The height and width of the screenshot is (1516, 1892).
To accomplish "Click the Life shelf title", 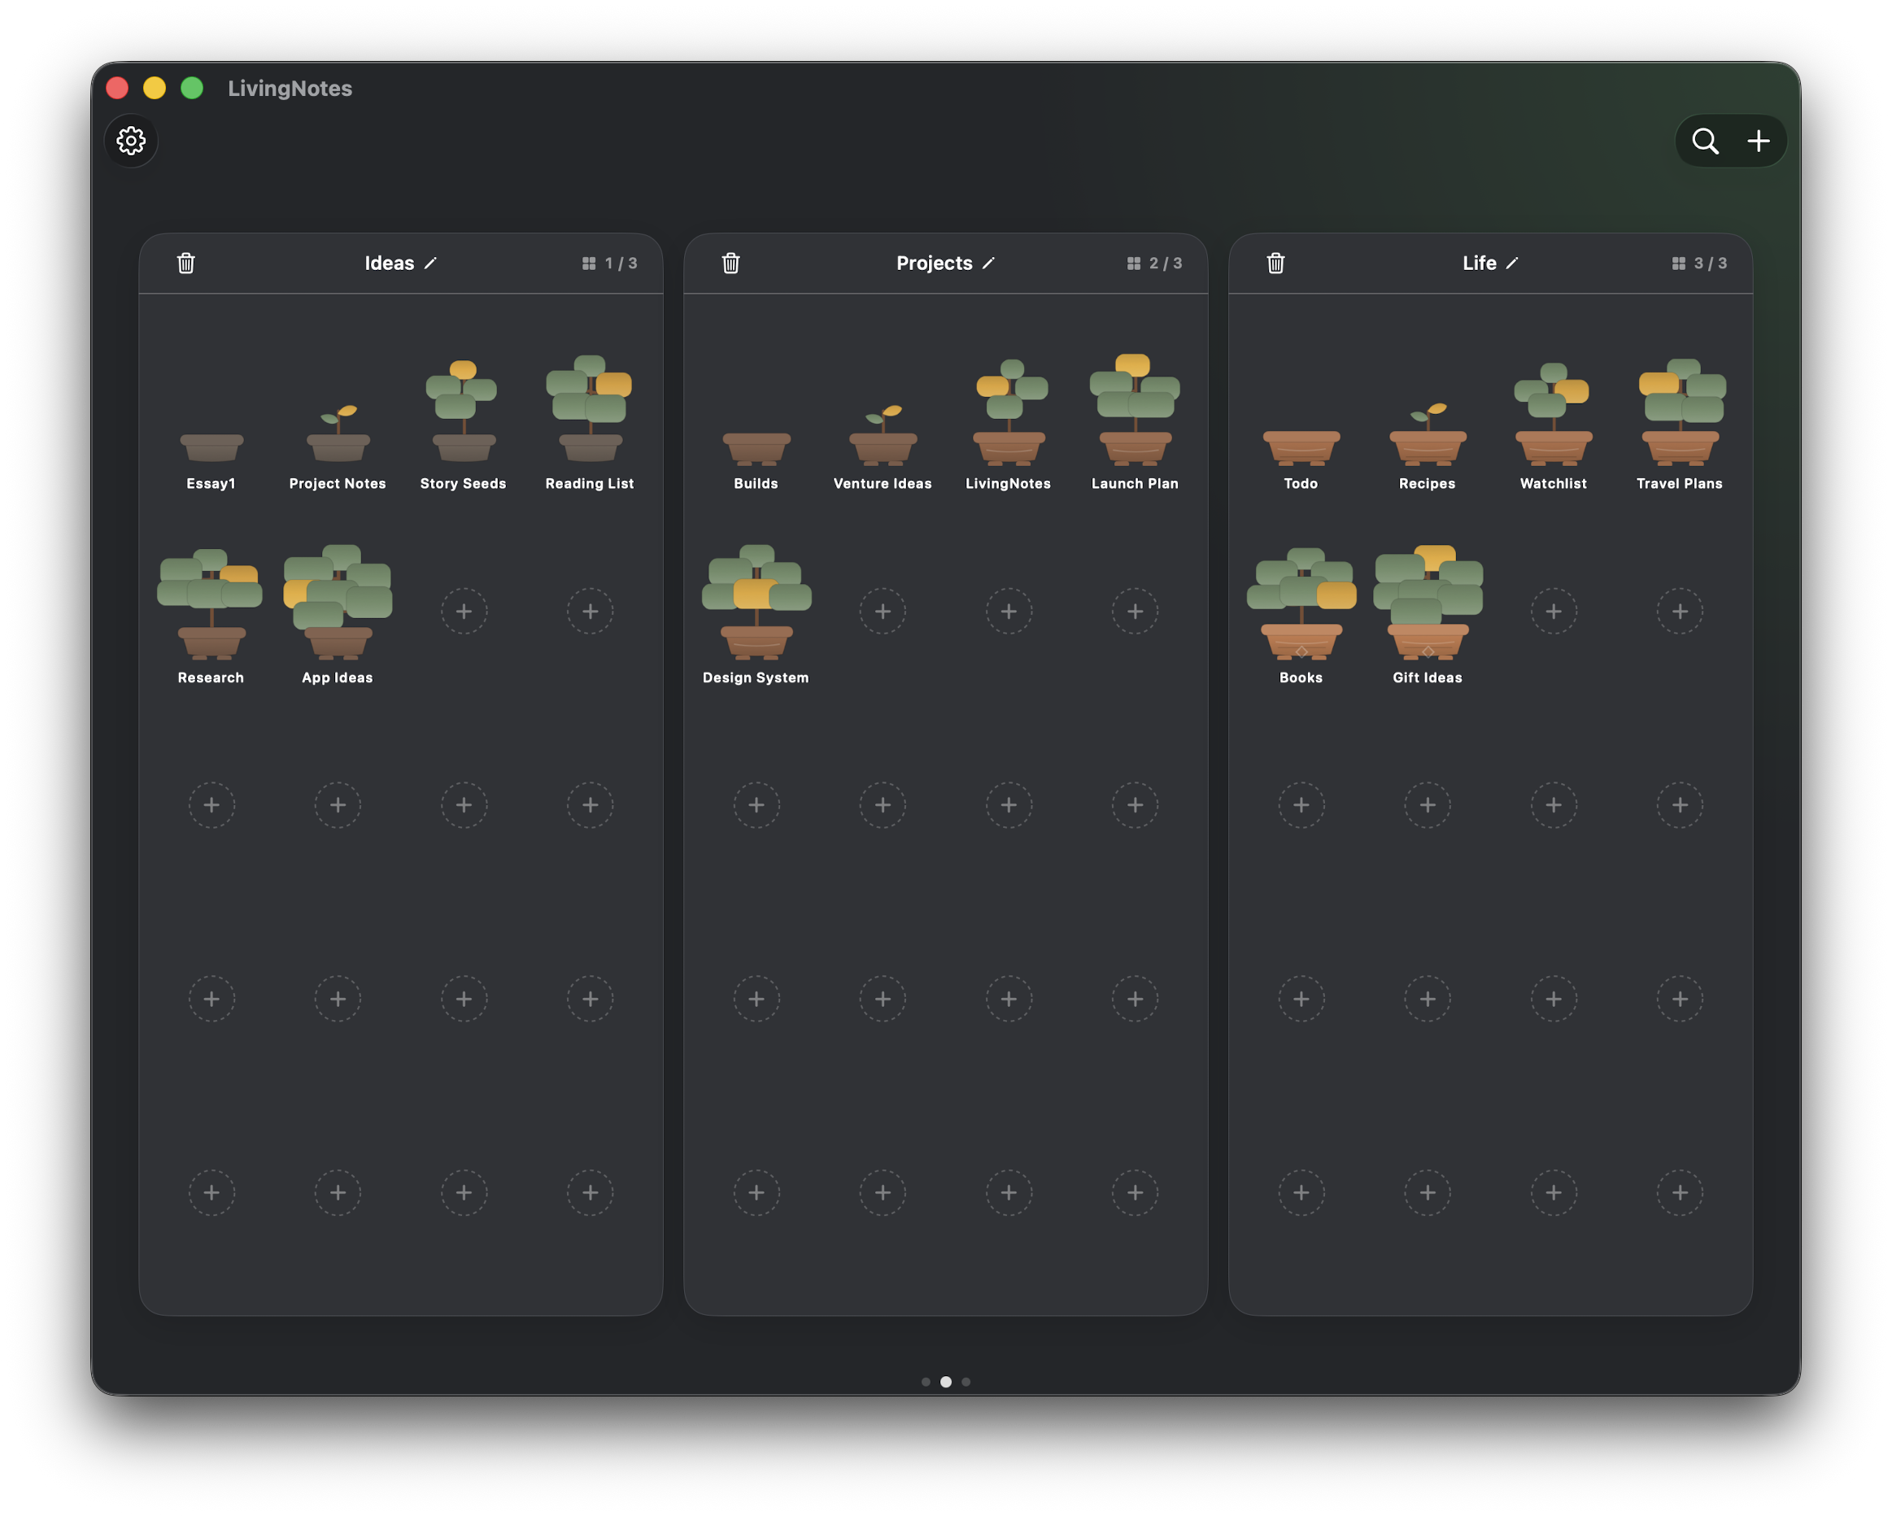I will click(x=1480, y=264).
